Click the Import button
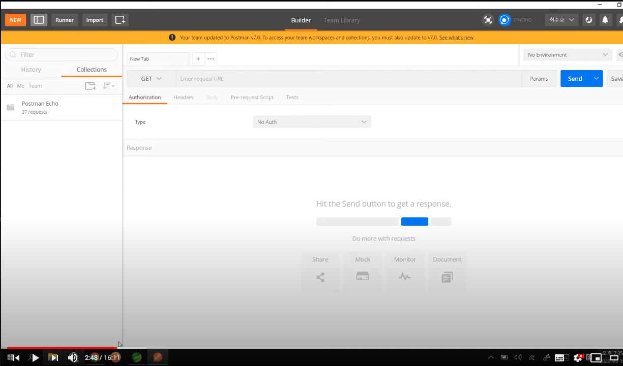The image size is (623, 366). 95,20
